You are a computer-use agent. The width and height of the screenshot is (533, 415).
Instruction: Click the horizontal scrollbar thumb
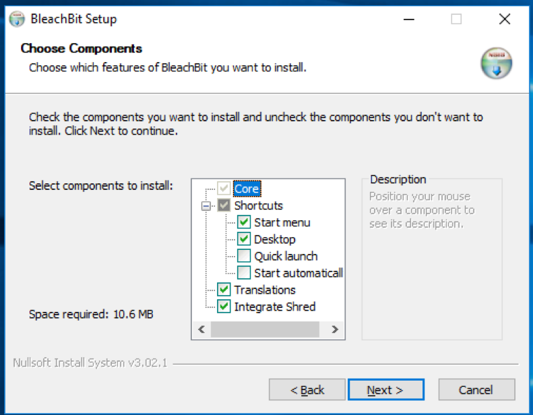264,329
